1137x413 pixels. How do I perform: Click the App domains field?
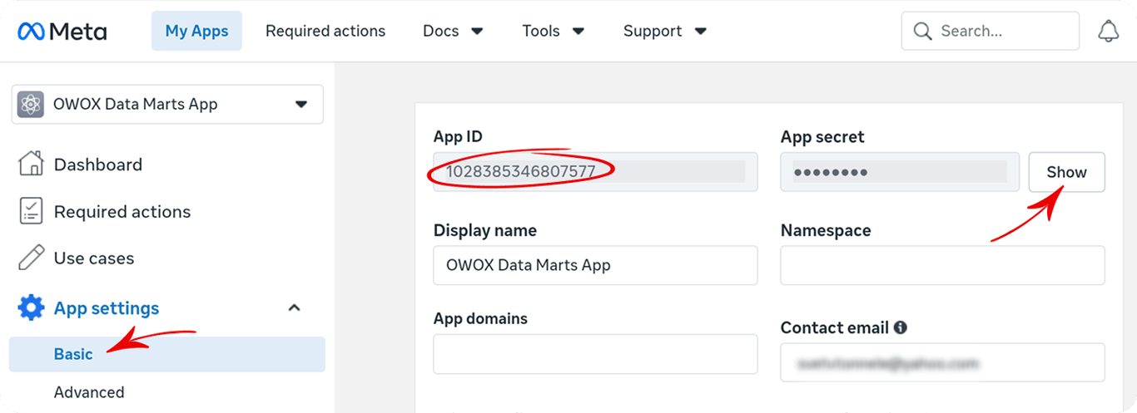click(595, 354)
